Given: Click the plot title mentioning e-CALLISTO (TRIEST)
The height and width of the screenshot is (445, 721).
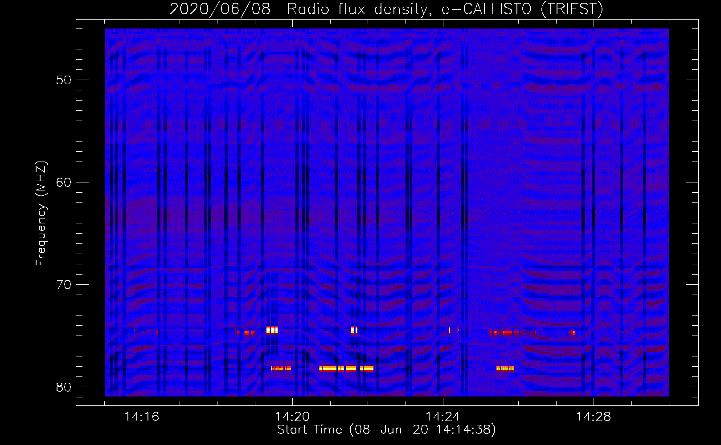Looking at the screenshot, I should [x=386, y=9].
